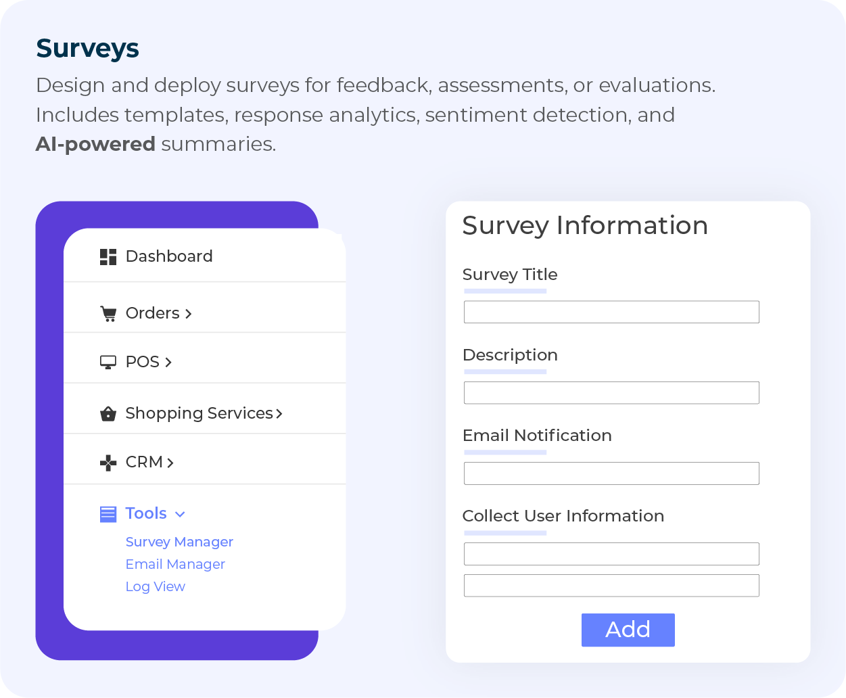The width and height of the screenshot is (846, 698).
Task: Go to Log View
Action: click(156, 586)
